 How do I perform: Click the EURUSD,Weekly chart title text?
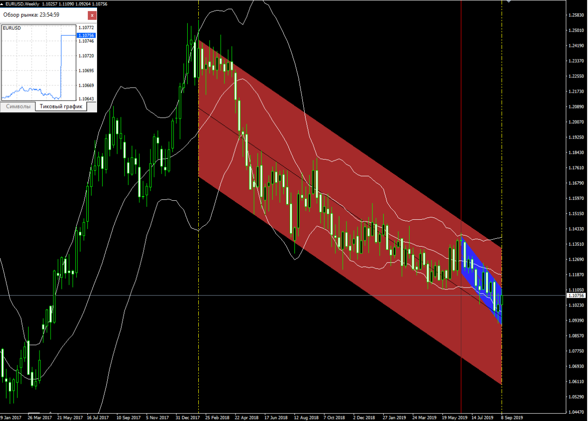pos(22,4)
